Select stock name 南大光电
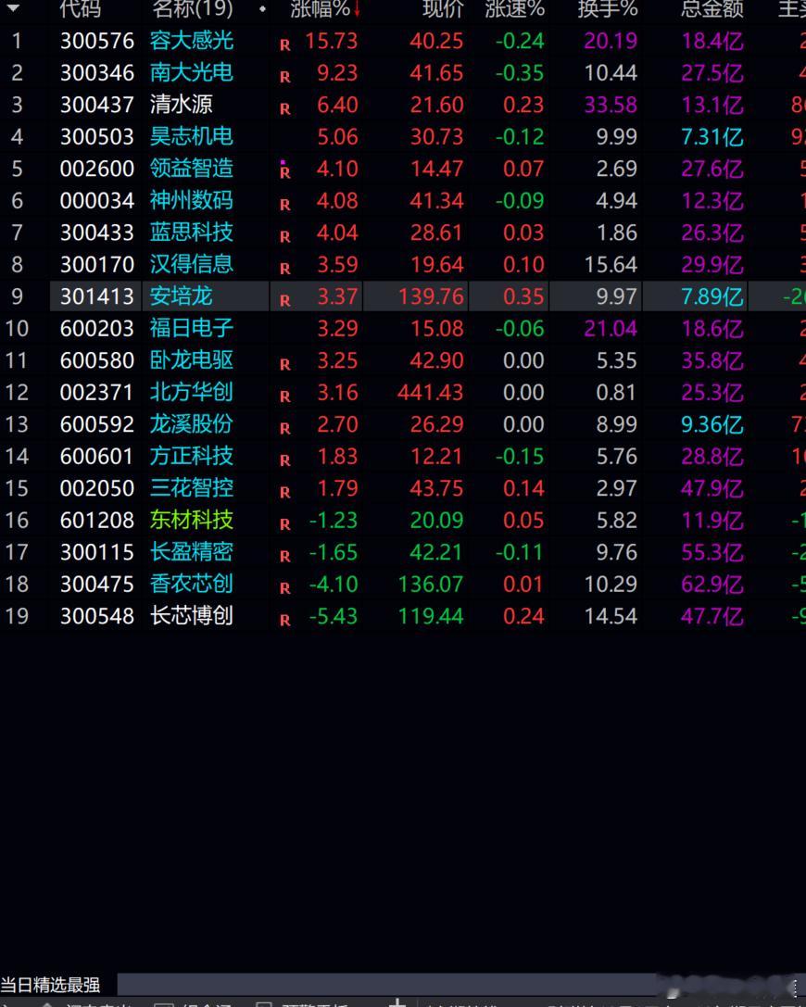 [x=192, y=72]
